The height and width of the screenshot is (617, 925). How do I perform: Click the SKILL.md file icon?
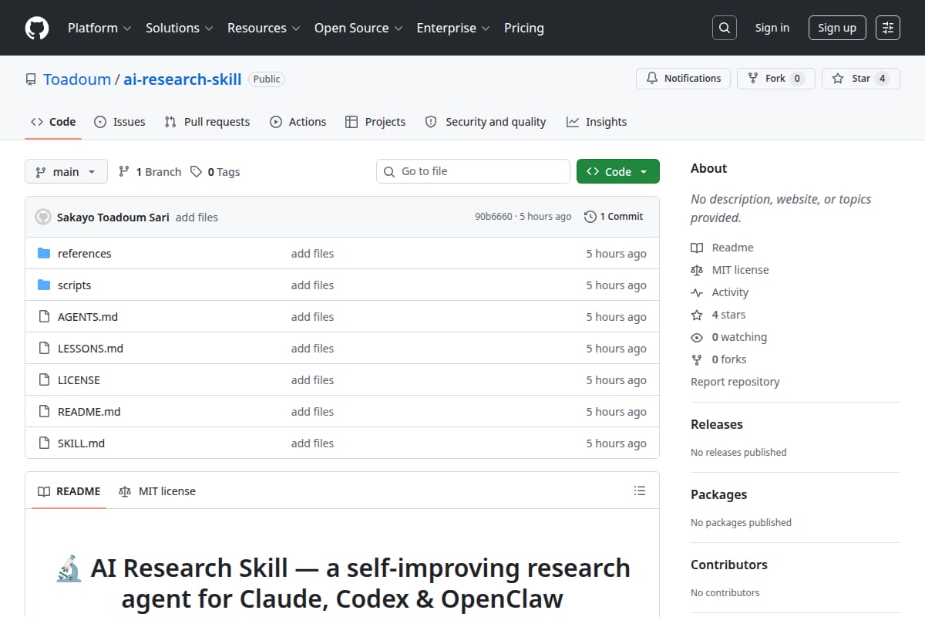(44, 443)
